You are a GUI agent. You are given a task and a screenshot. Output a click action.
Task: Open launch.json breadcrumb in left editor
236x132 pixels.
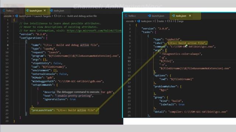tap(25, 16)
